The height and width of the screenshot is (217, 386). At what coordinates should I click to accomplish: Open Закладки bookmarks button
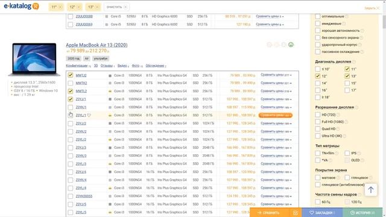(322, 213)
